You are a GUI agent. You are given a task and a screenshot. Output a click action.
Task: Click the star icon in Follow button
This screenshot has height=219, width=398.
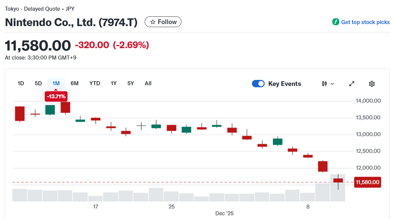pyautogui.click(x=153, y=22)
